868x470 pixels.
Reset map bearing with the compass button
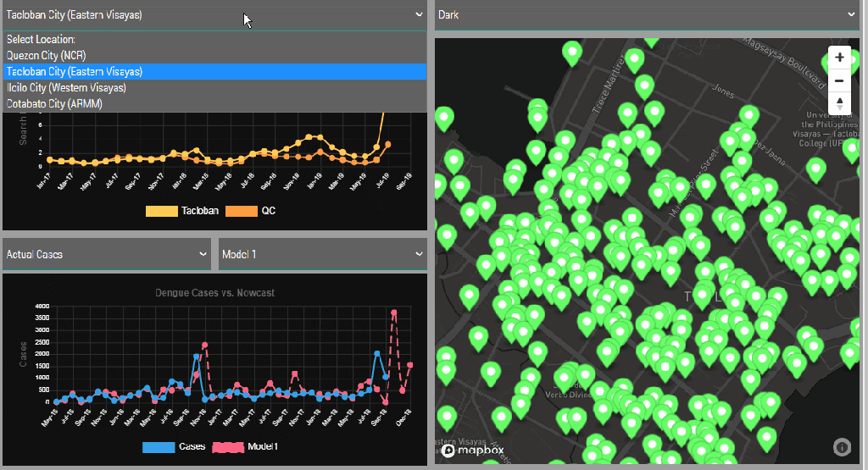pos(839,103)
